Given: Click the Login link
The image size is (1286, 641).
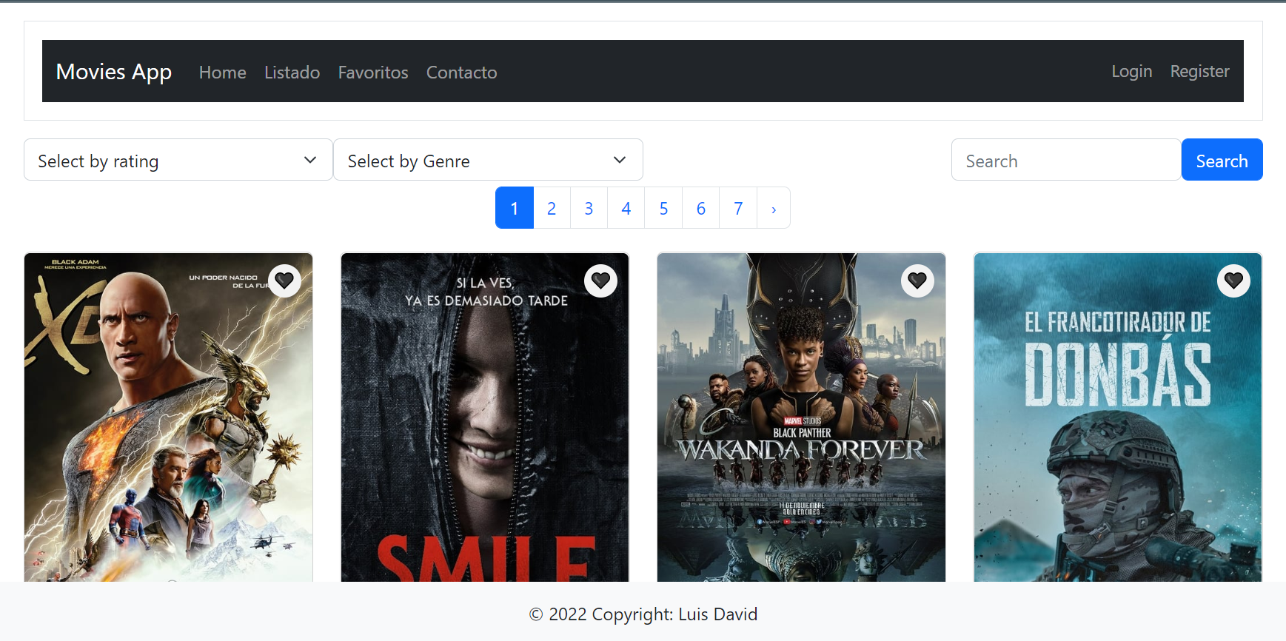Looking at the screenshot, I should [1131, 71].
